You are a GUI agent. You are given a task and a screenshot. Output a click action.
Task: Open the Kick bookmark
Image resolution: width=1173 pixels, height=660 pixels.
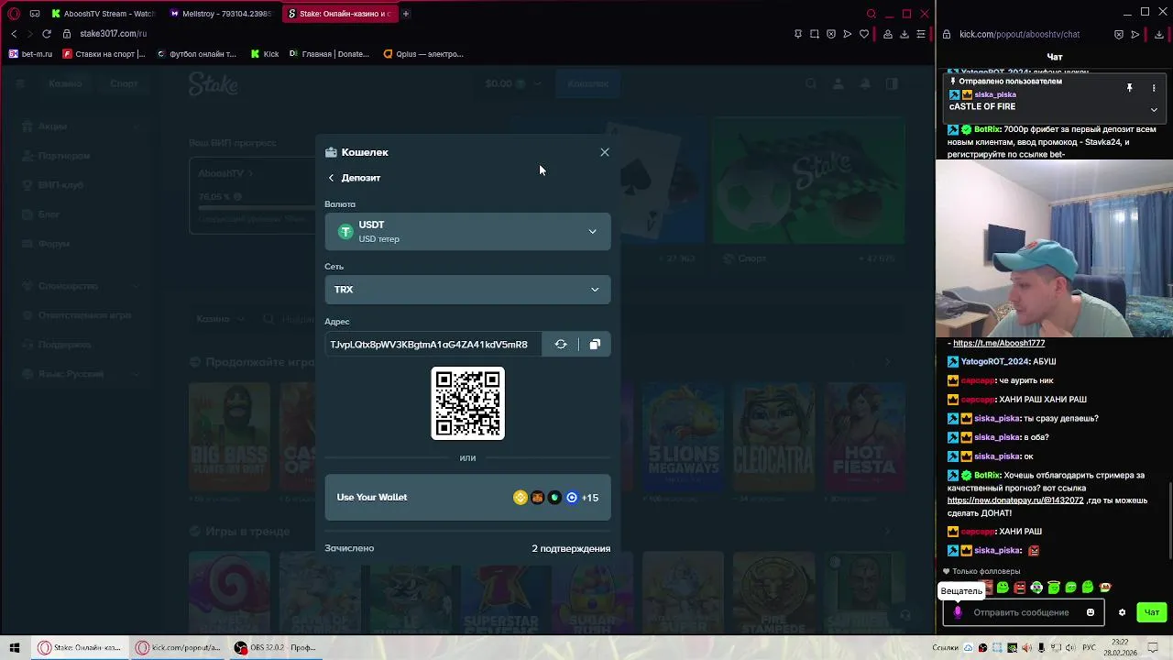[x=265, y=54]
